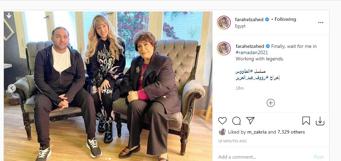Show the 7,329 others who liked
This screenshot has width=341, height=161.
click(x=291, y=132)
